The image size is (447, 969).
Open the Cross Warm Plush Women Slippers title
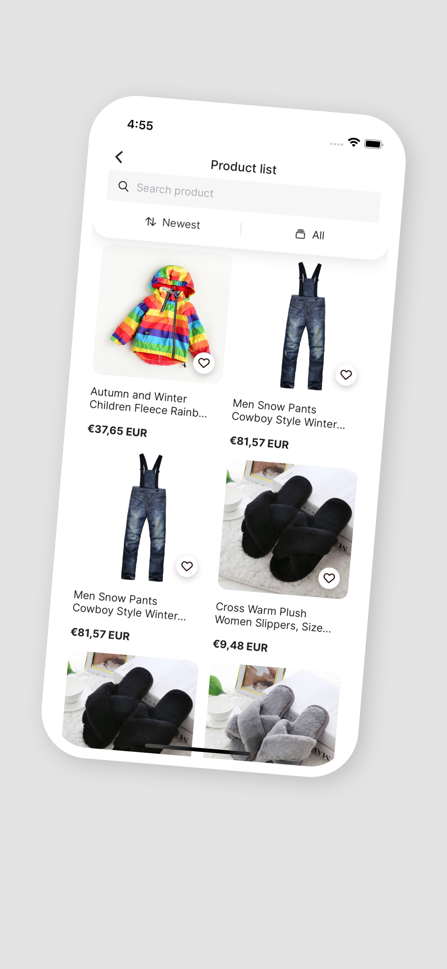273,617
